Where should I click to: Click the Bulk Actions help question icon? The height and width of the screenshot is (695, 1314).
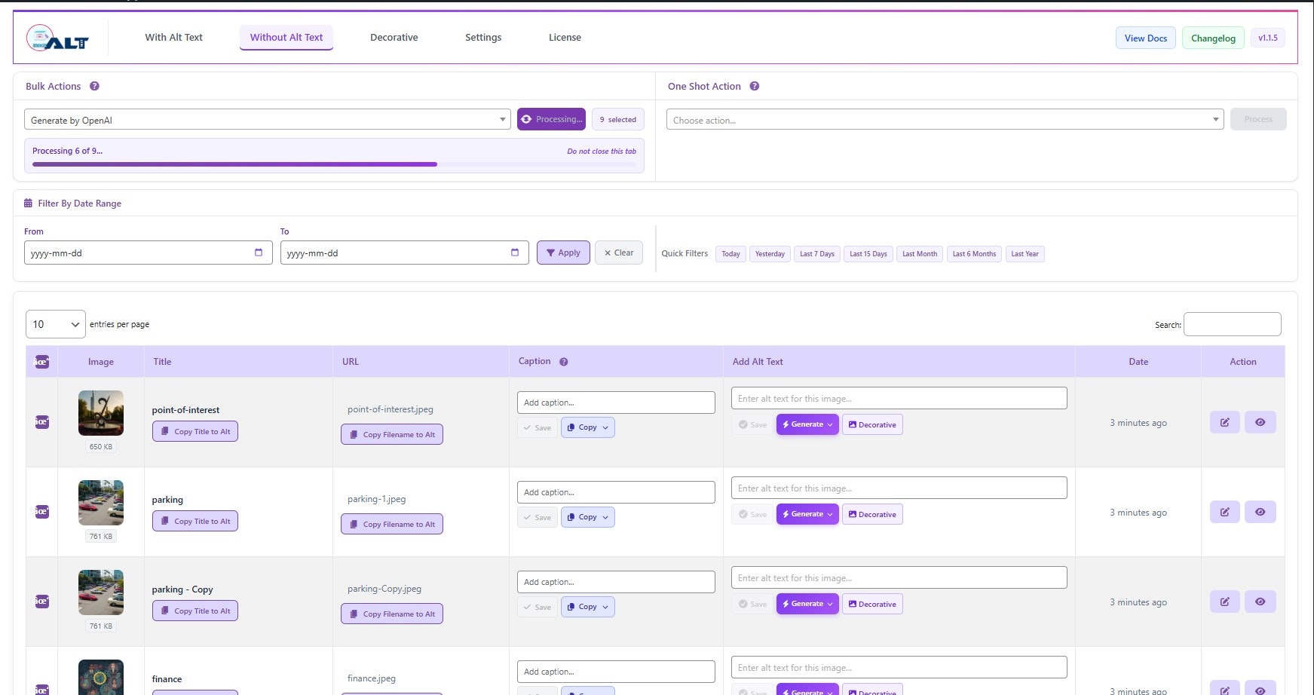click(94, 86)
